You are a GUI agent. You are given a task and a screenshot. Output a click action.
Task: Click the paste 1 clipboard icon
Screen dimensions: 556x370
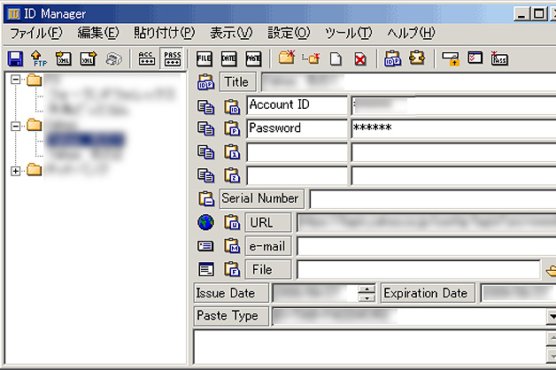pos(232,151)
